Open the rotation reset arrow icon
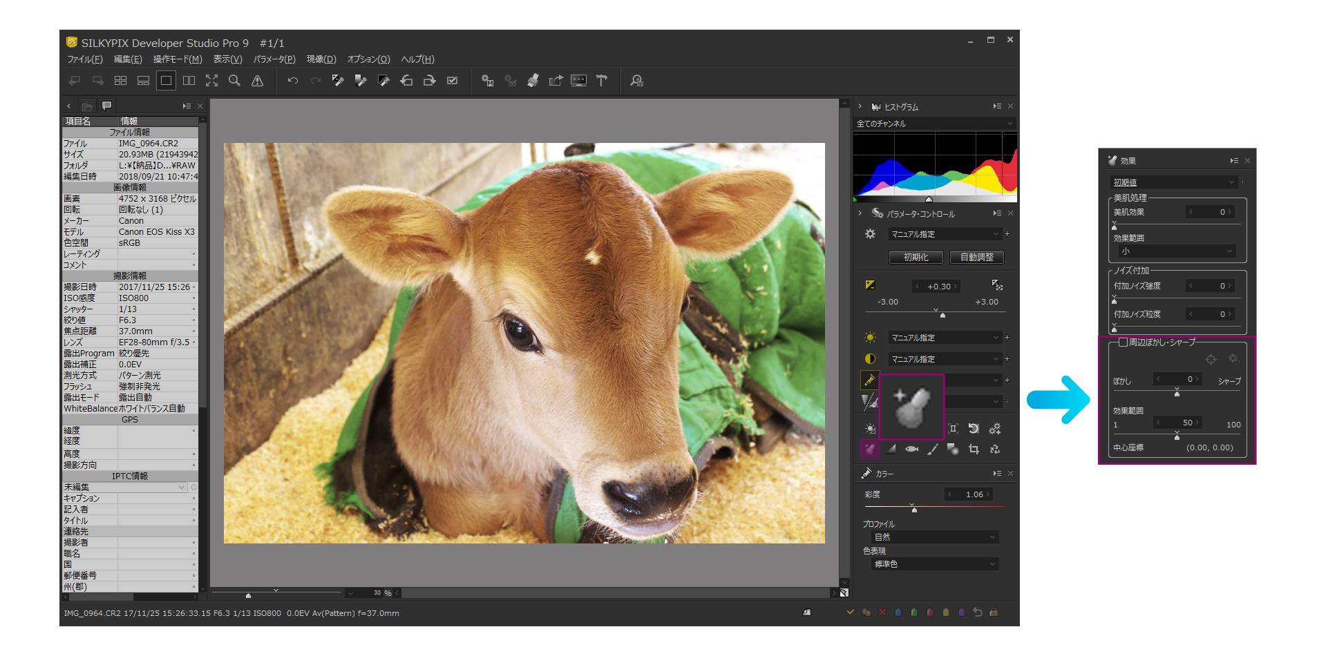 point(974,429)
